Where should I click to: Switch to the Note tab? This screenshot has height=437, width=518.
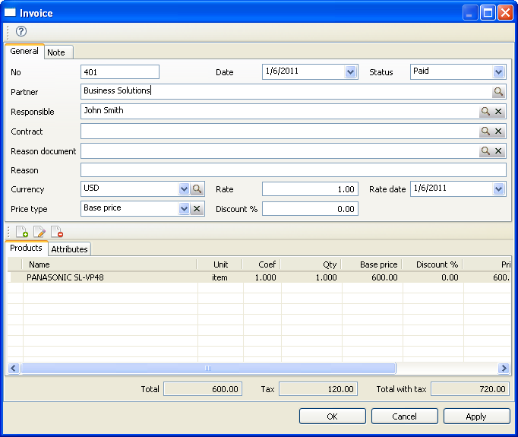point(56,52)
